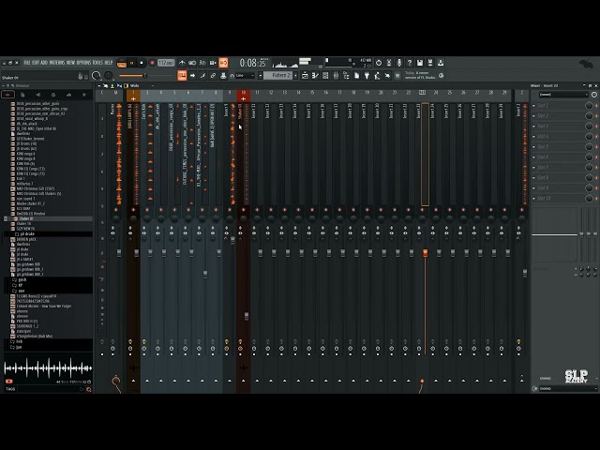Viewport: 600px width, 450px height.
Task: Open the piano roll shortcut icon
Action: (315, 76)
